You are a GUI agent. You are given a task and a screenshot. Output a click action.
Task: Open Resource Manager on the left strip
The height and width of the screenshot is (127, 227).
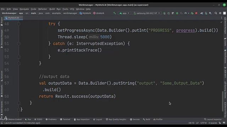(x=2, y=38)
